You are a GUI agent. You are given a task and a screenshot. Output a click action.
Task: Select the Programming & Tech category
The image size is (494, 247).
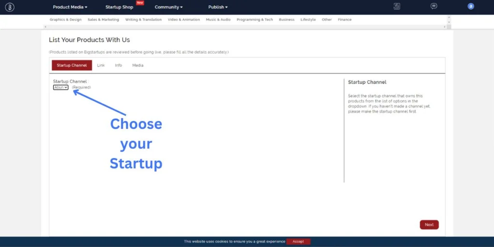255,19
